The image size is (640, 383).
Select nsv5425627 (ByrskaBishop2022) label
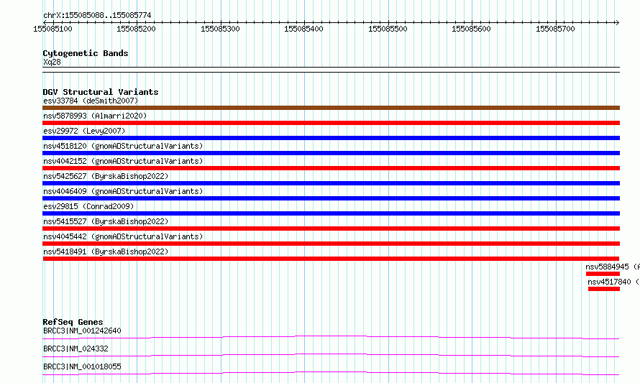106,176
